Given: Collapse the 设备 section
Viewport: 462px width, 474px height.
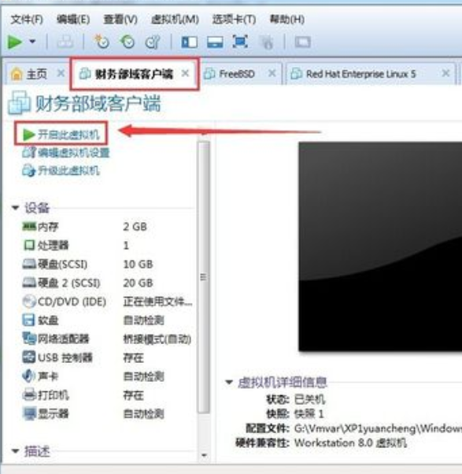Looking at the screenshot, I should [15, 208].
